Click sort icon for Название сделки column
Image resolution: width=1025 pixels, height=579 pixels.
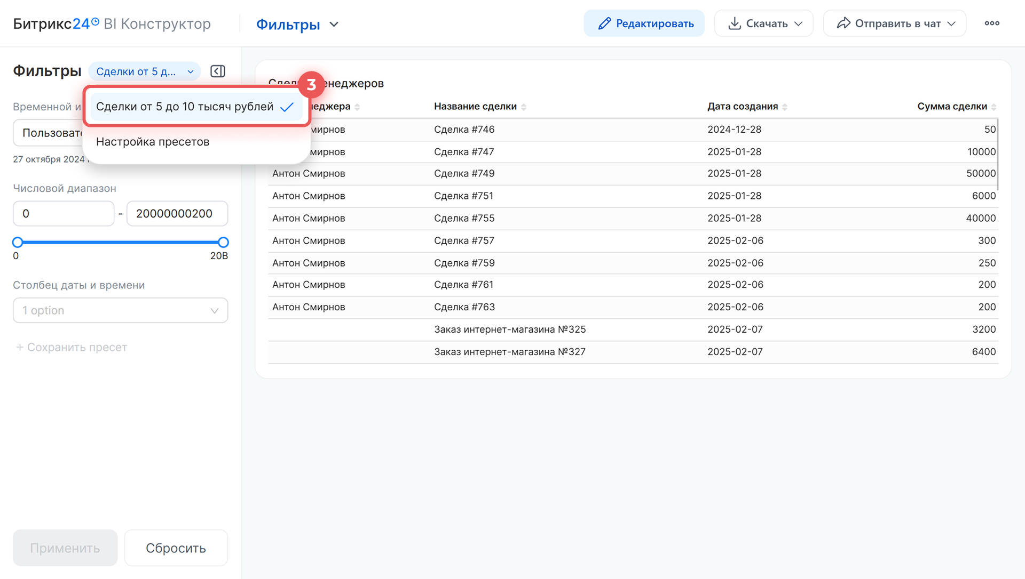pos(524,107)
